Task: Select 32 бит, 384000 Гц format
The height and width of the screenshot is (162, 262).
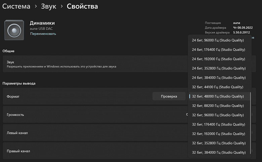Action: click(x=218, y=153)
